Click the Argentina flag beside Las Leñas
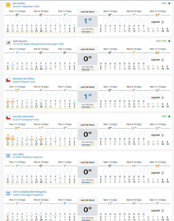174x221 pixels. click(x=8, y=156)
